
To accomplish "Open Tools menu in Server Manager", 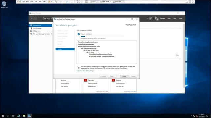I will pyautogui.click(x=169, y=18).
